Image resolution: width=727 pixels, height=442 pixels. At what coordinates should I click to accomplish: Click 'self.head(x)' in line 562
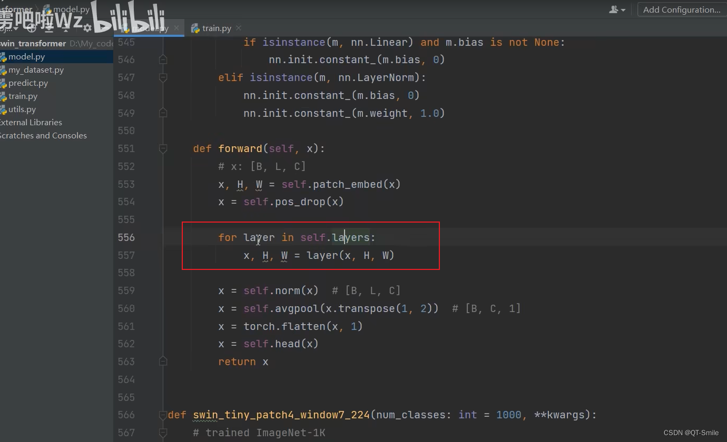point(281,344)
